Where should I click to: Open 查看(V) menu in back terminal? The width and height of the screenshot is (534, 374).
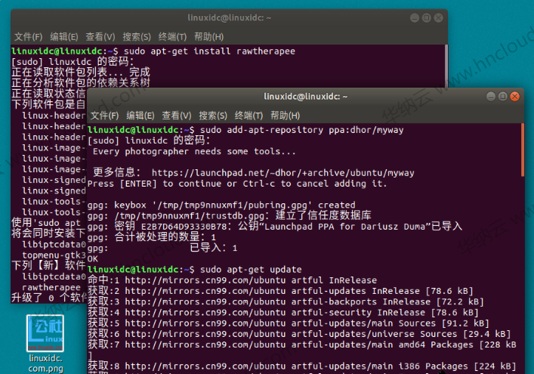[x=100, y=37]
